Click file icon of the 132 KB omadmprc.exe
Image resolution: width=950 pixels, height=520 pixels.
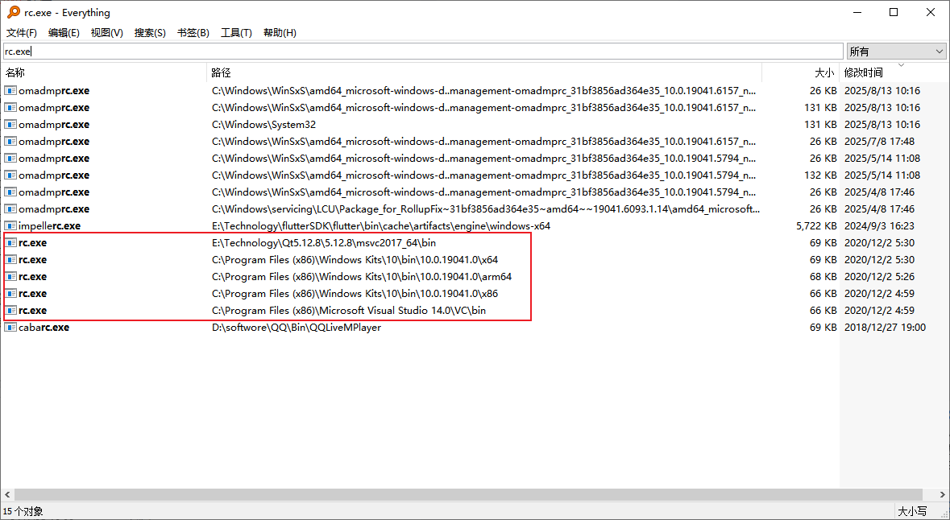coord(10,175)
